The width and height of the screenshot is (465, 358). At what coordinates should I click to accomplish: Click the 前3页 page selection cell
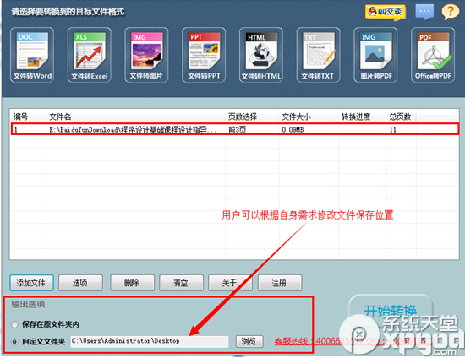tap(237, 130)
